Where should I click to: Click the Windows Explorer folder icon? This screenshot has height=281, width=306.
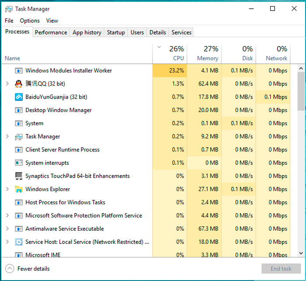(19, 189)
